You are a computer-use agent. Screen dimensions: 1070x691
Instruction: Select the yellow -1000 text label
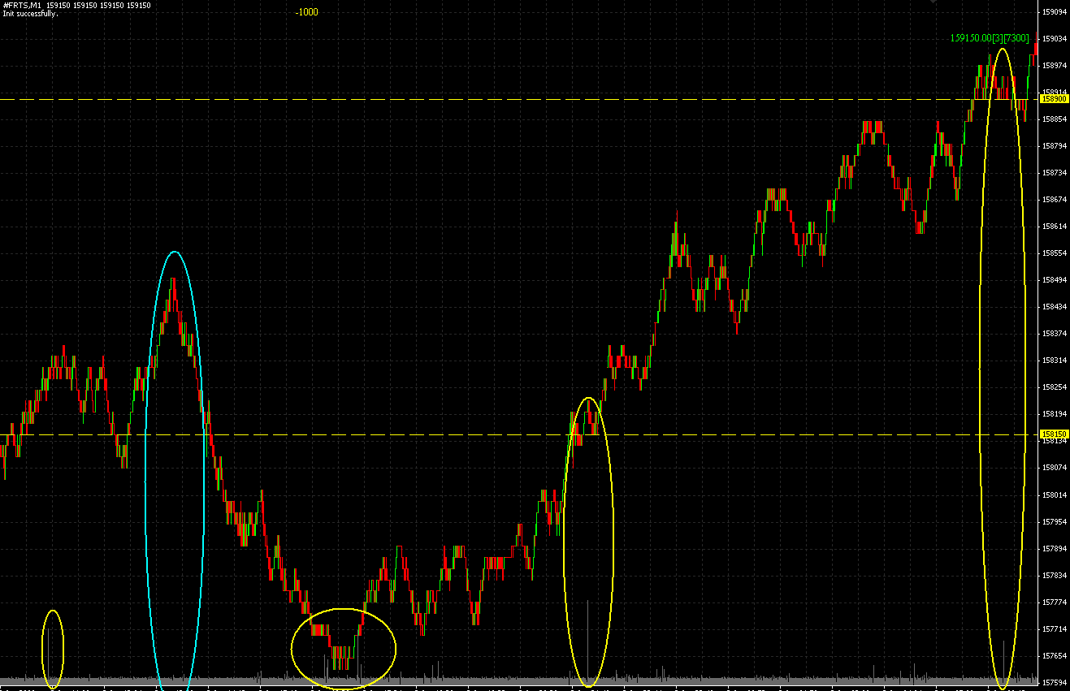tap(306, 12)
